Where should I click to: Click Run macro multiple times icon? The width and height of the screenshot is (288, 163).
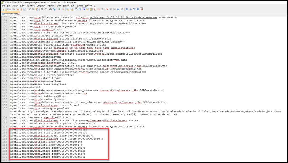click(118, 9)
